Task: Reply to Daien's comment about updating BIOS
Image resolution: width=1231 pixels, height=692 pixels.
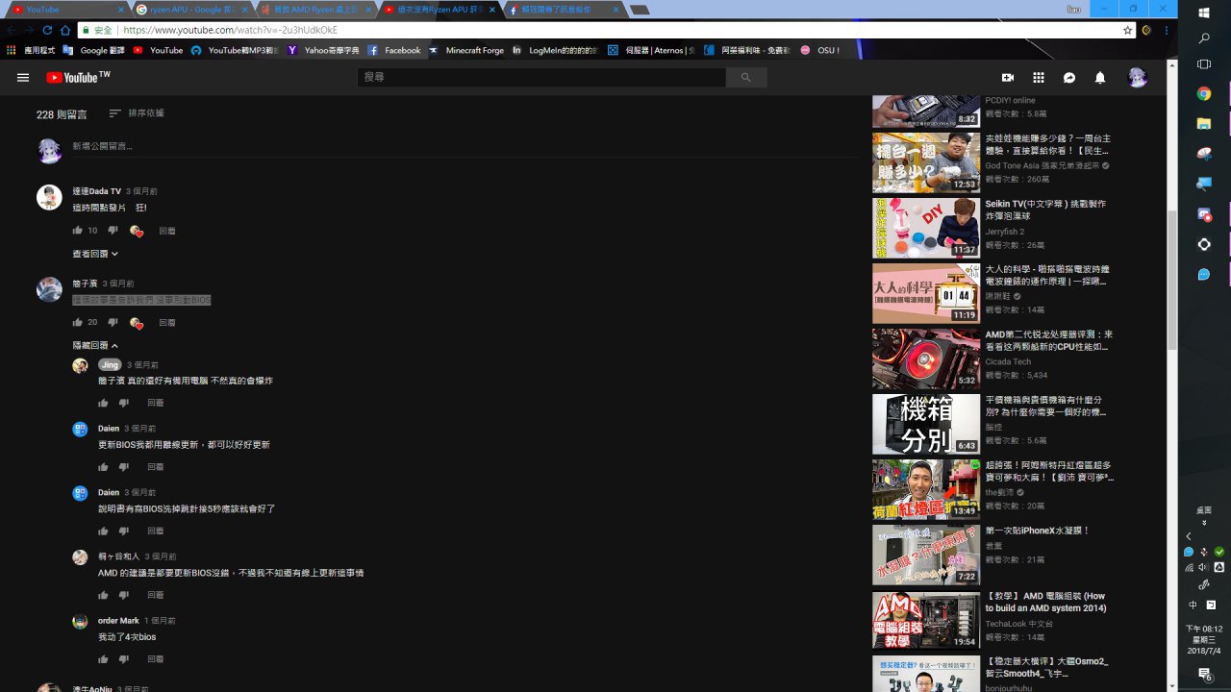Action: pyautogui.click(x=155, y=467)
